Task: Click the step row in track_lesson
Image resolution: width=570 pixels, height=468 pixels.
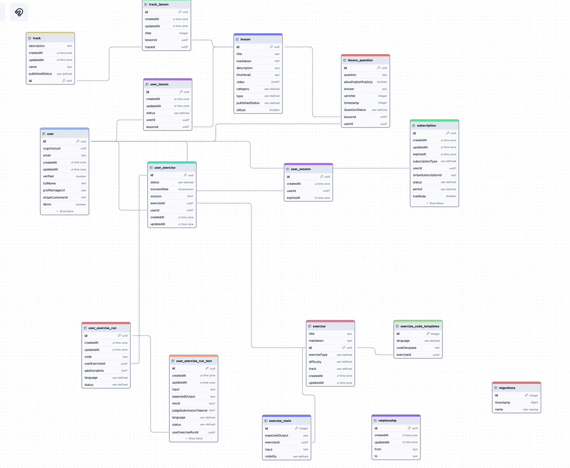Action: [167, 33]
